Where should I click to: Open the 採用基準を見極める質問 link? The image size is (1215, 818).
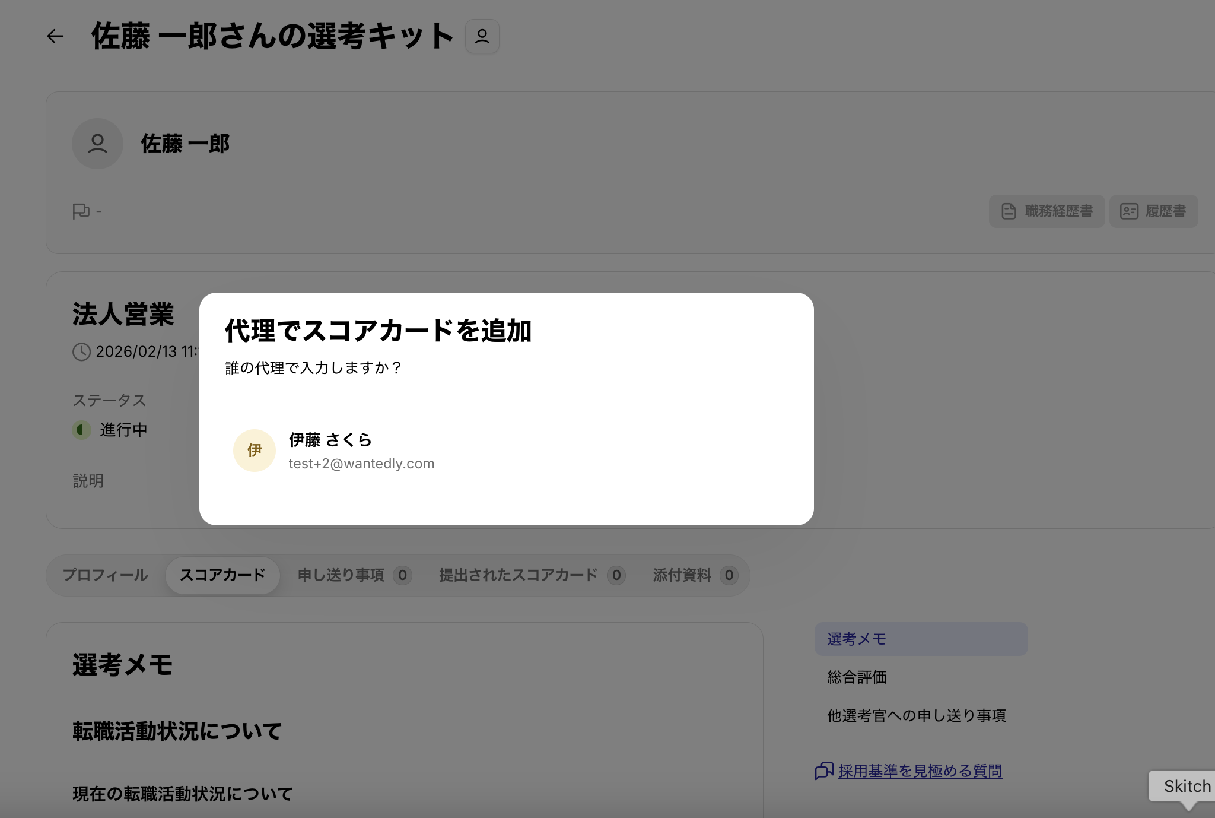920,771
